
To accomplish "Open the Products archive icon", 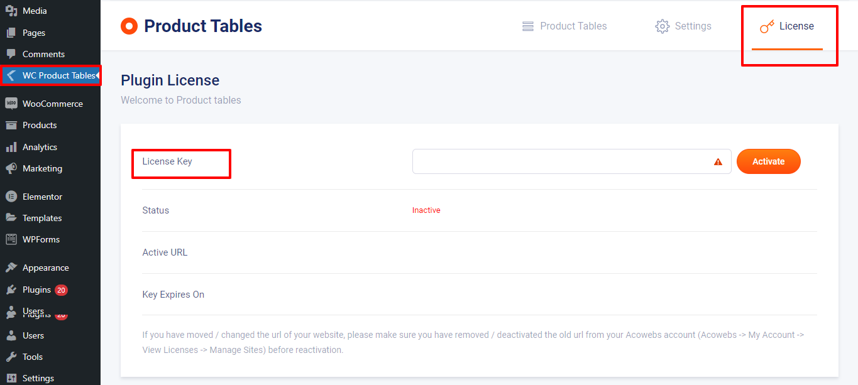I will click(11, 125).
